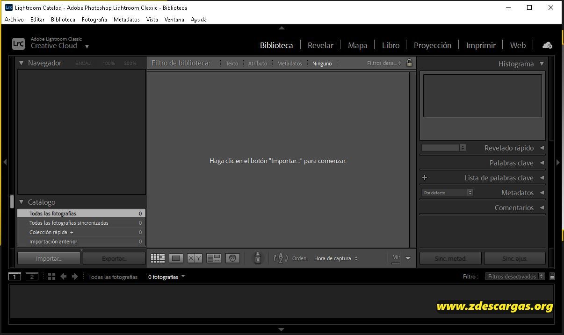Go back with filmstrip left arrow
This screenshot has height=335, width=564.
(x=64, y=277)
